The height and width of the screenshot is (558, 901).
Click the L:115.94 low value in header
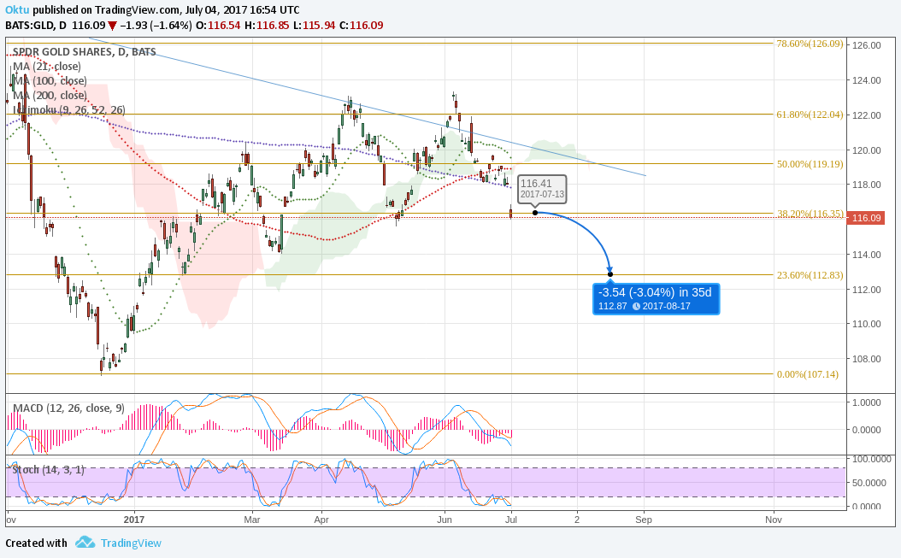coord(314,26)
